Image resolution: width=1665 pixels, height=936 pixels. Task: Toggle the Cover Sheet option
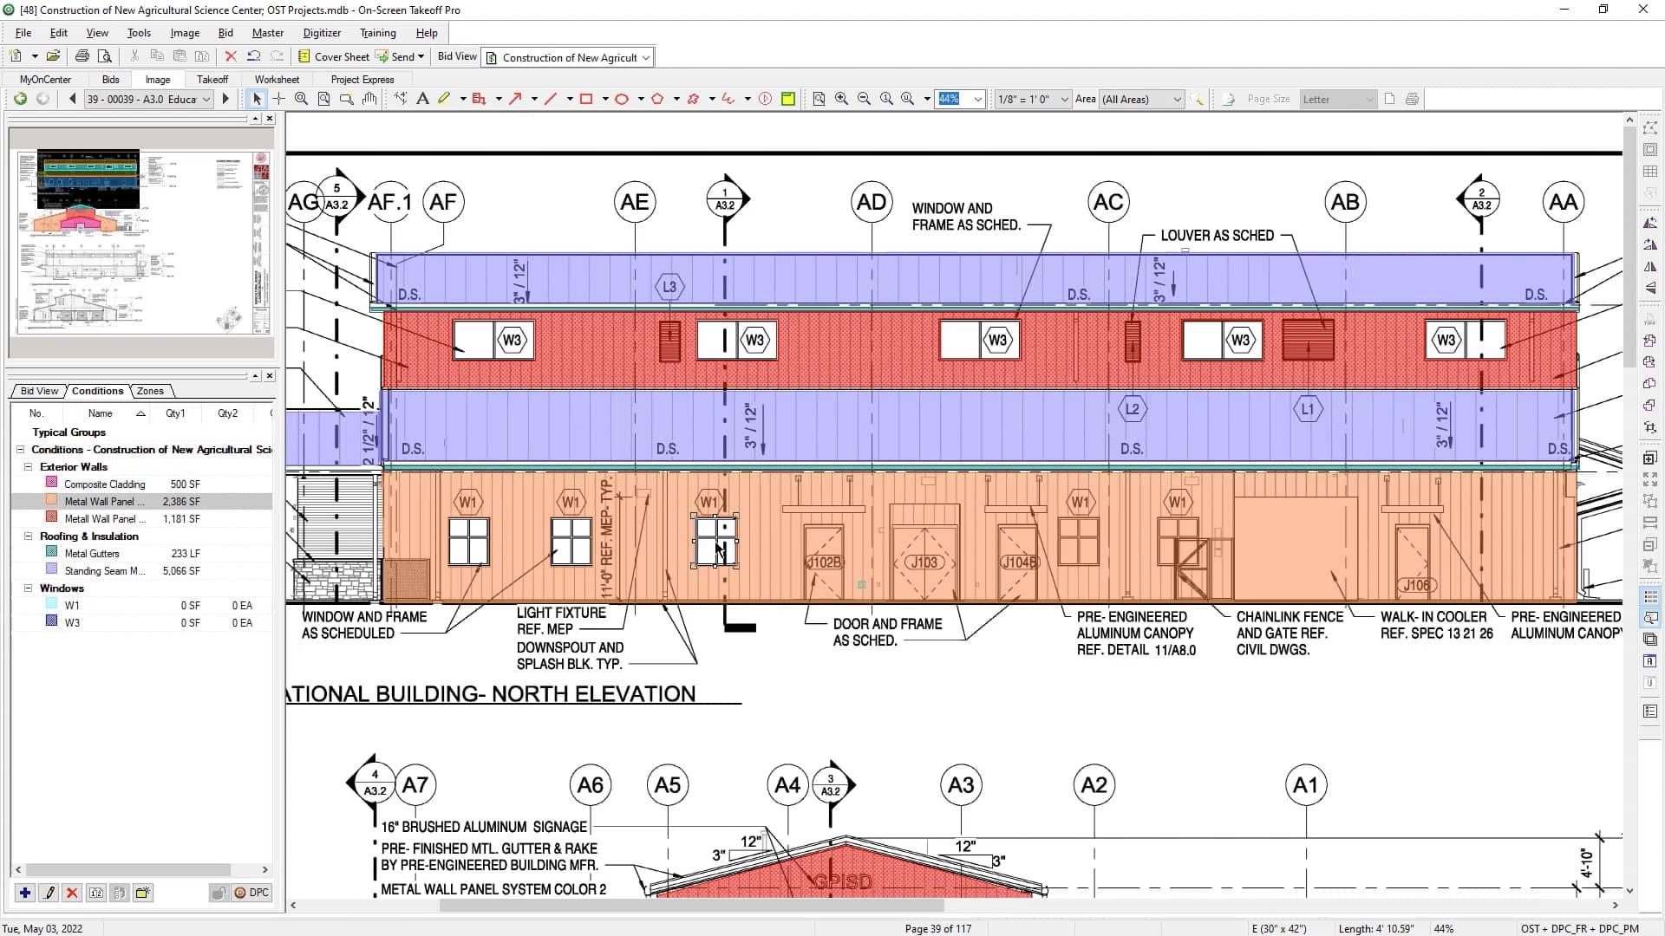[333, 56]
